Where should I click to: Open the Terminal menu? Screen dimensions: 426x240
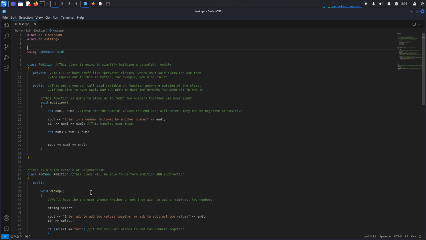coord(68,17)
